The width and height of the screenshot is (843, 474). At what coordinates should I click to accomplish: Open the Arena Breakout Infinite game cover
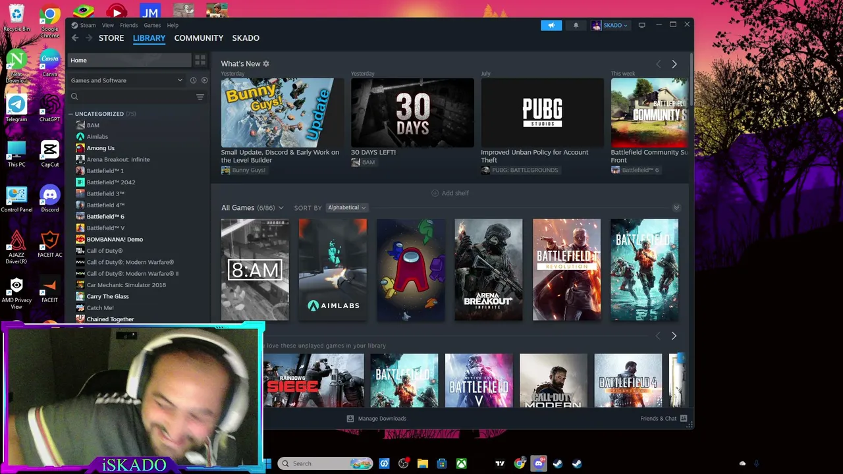click(x=488, y=270)
